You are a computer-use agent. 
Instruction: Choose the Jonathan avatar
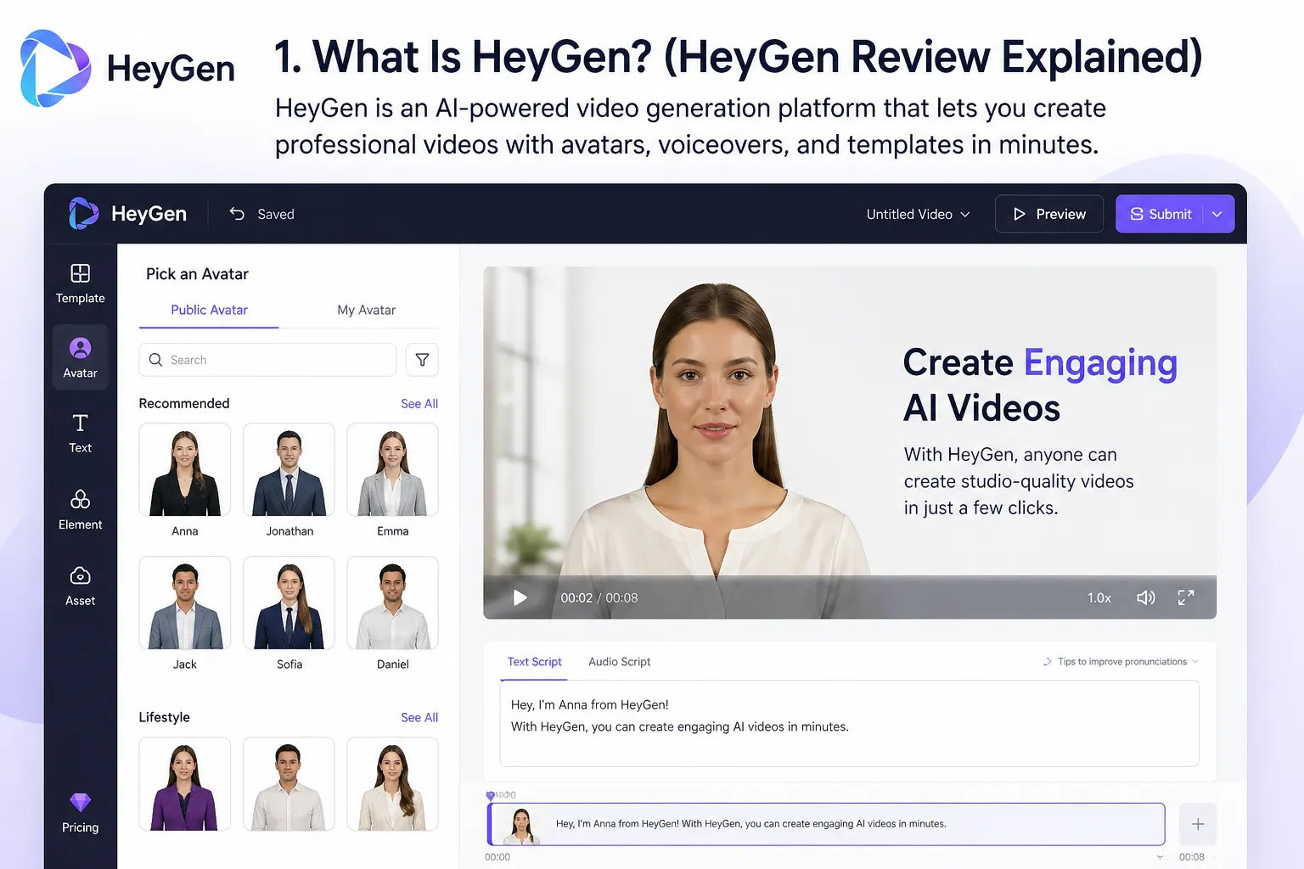(x=289, y=470)
